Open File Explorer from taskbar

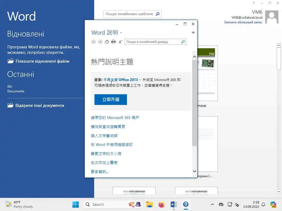150,204
